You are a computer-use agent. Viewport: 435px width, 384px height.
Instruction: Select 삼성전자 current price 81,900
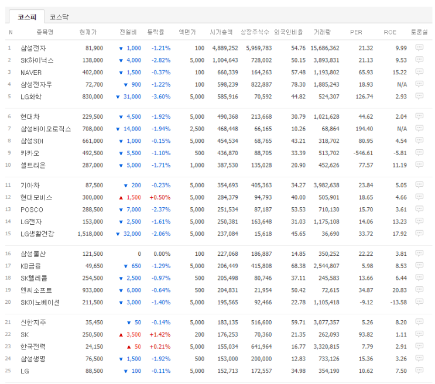click(94, 48)
